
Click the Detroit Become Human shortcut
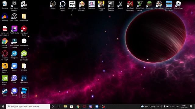pos(62,6)
